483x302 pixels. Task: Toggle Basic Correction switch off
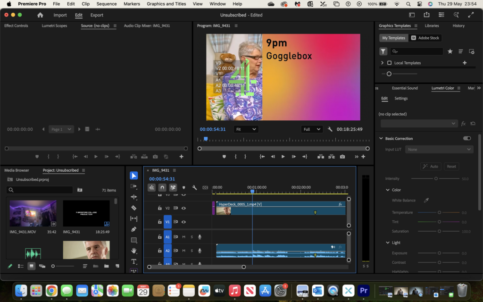467,138
